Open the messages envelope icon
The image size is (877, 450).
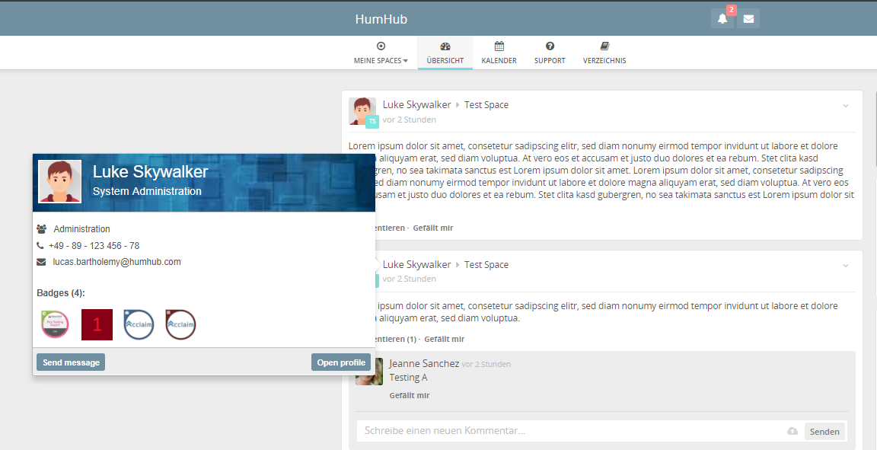(748, 19)
